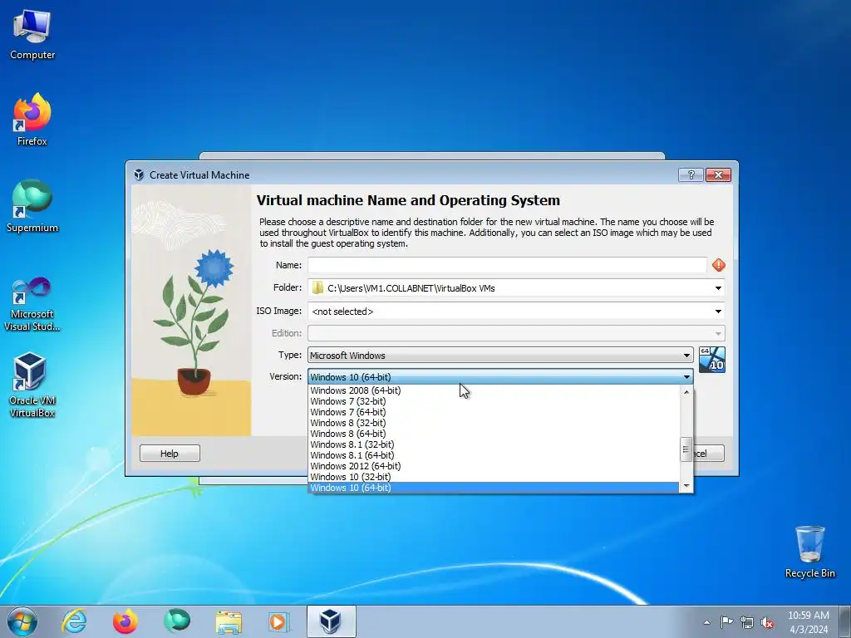Click the muted volume tray icon
The image size is (851, 638).
click(767, 623)
